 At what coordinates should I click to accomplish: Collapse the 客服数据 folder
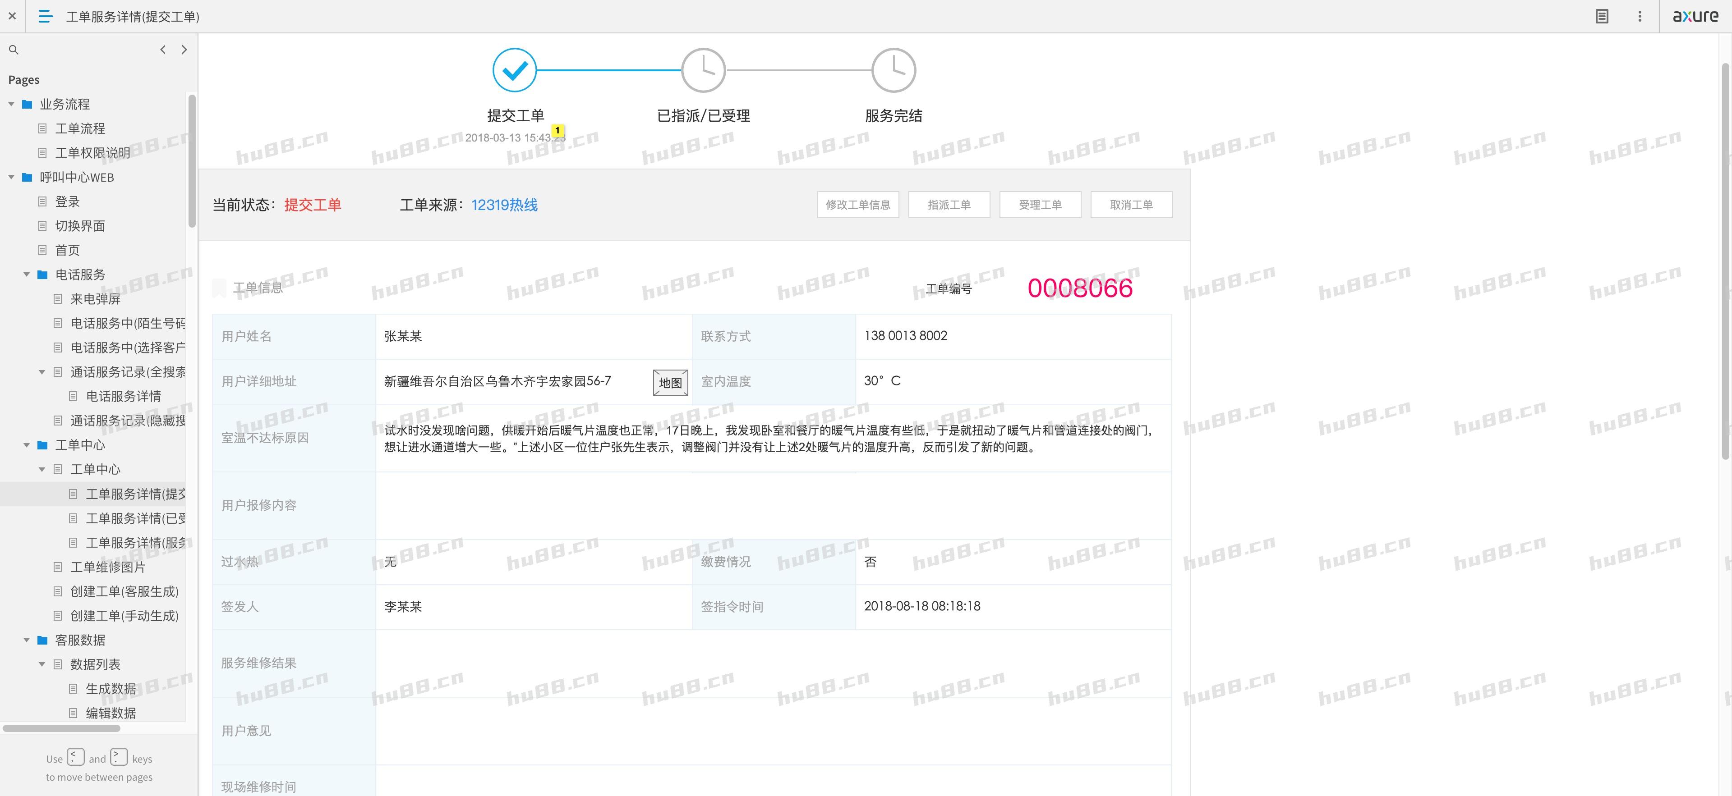(27, 640)
